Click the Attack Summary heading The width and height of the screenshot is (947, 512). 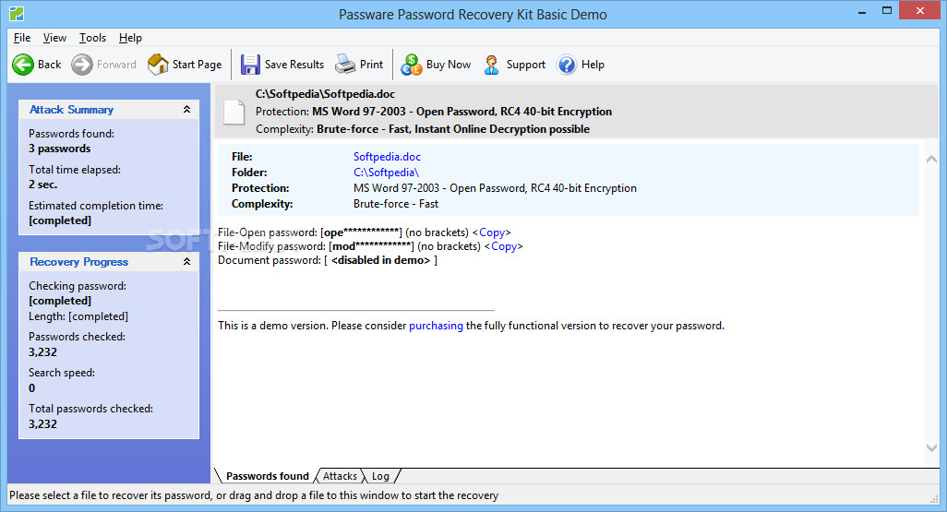tap(71, 109)
